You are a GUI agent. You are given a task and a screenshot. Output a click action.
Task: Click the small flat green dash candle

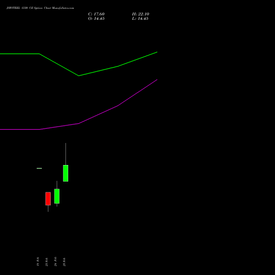tap(39, 168)
